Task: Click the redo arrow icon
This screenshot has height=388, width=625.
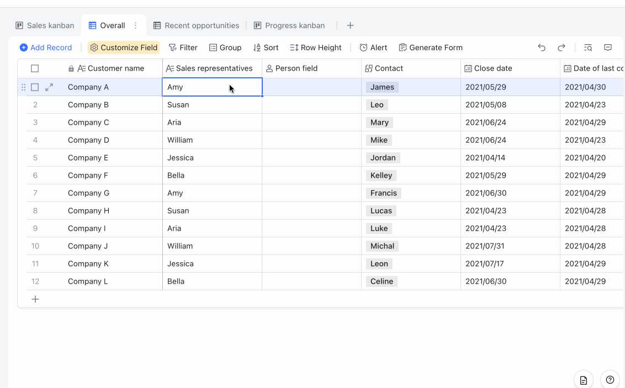Action: [562, 47]
